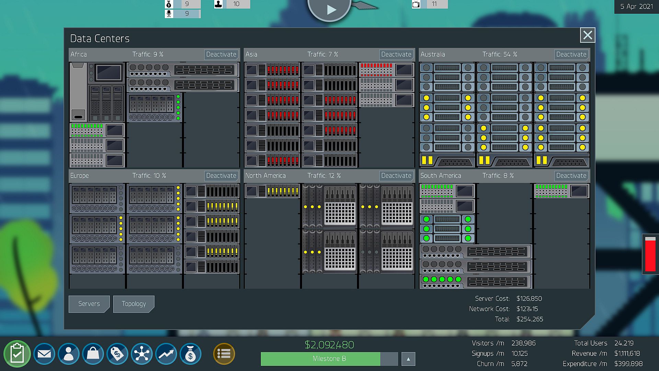Open the mail envelope icon
Image resolution: width=659 pixels, height=371 pixels.
(44, 354)
